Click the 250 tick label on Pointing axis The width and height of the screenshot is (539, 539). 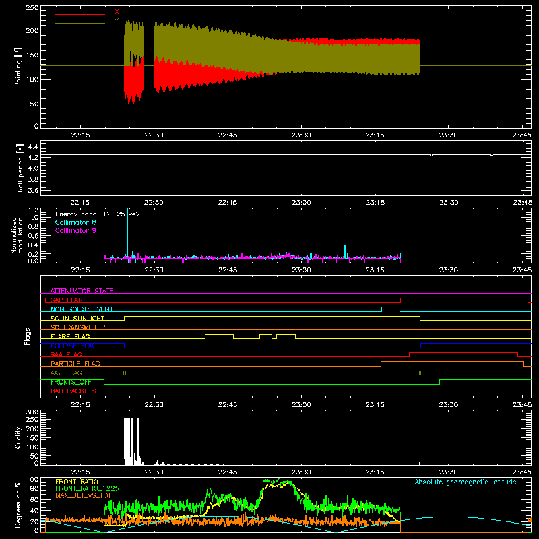32,8
